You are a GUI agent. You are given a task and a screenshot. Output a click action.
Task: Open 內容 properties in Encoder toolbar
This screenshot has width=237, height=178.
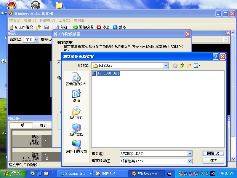[x=61, y=27]
